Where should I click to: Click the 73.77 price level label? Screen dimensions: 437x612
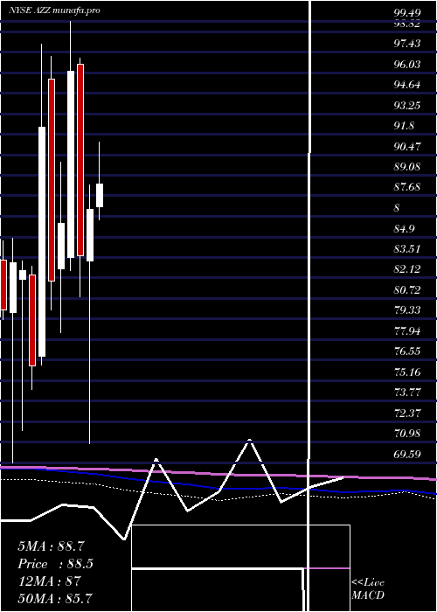(407, 393)
